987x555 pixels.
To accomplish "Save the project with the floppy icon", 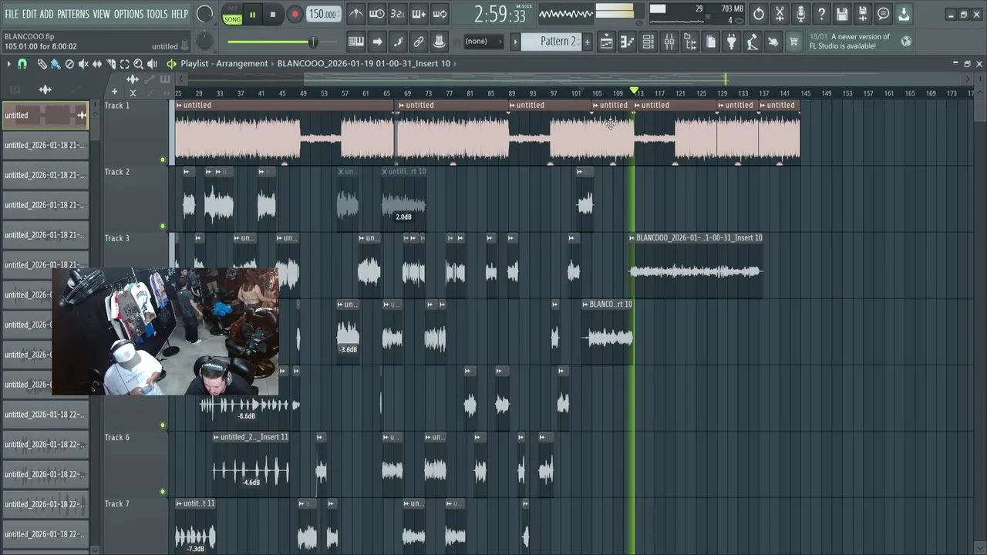I will pos(842,14).
